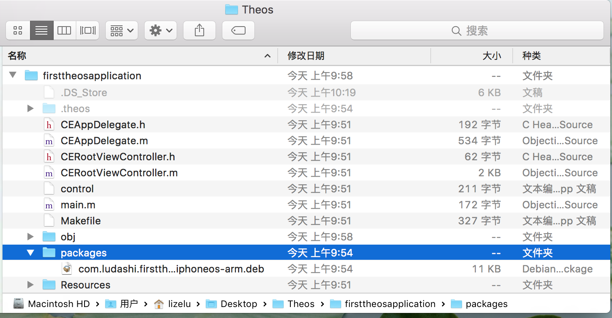612x318 pixels.
Task: Select the control file name
Action: click(77, 189)
